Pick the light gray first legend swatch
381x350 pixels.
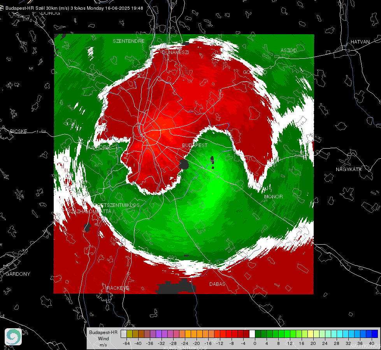pyautogui.click(x=124, y=334)
